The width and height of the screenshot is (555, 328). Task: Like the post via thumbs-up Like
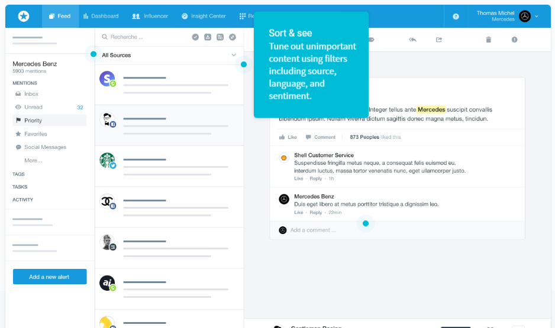[288, 137]
